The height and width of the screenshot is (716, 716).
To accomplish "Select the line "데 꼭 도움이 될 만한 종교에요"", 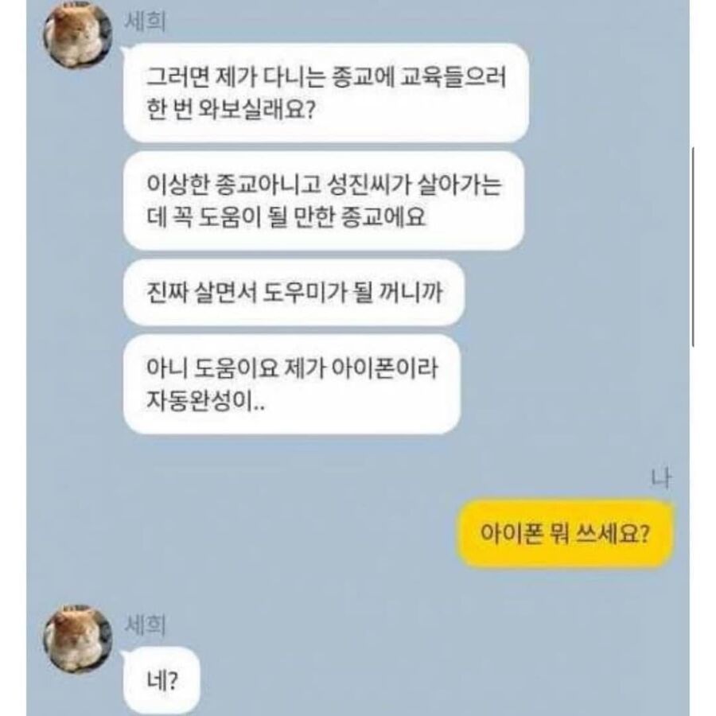I will click(x=286, y=217).
